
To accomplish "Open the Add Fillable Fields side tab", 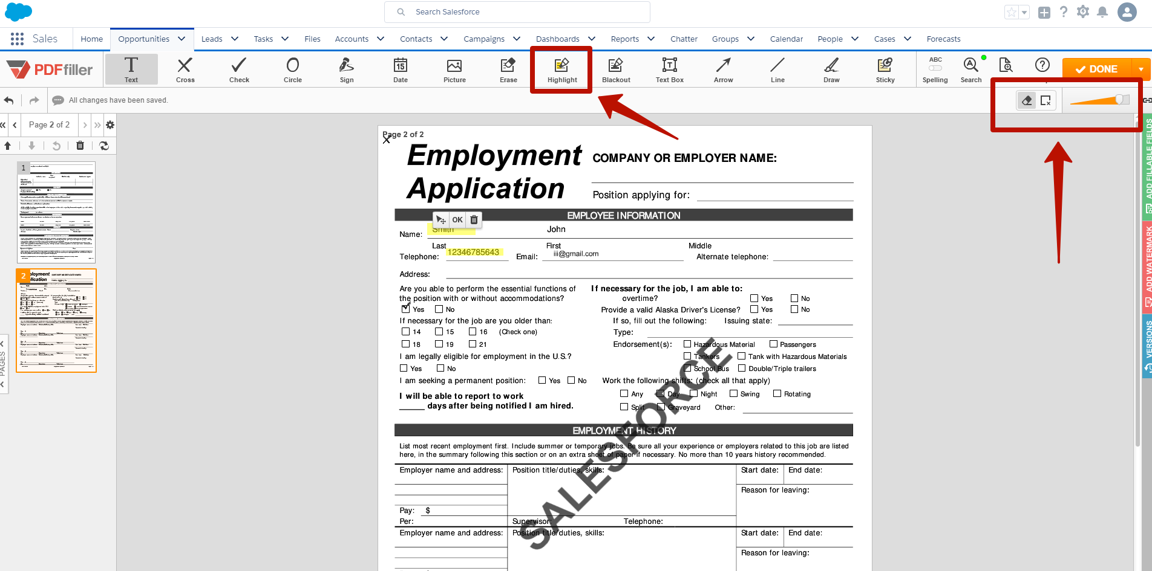I will click(1147, 167).
